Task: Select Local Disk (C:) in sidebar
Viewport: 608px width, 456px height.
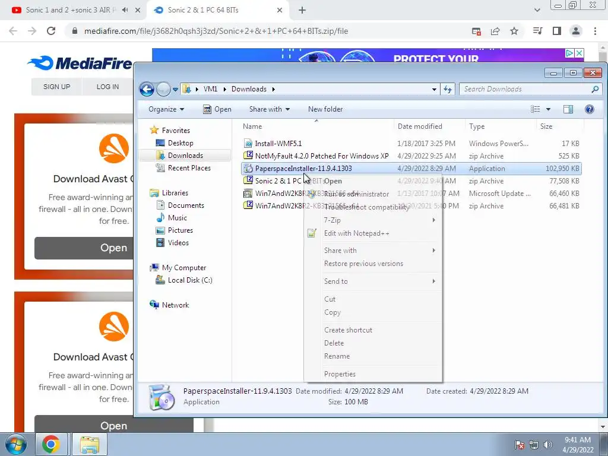Action: [x=190, y=280]
